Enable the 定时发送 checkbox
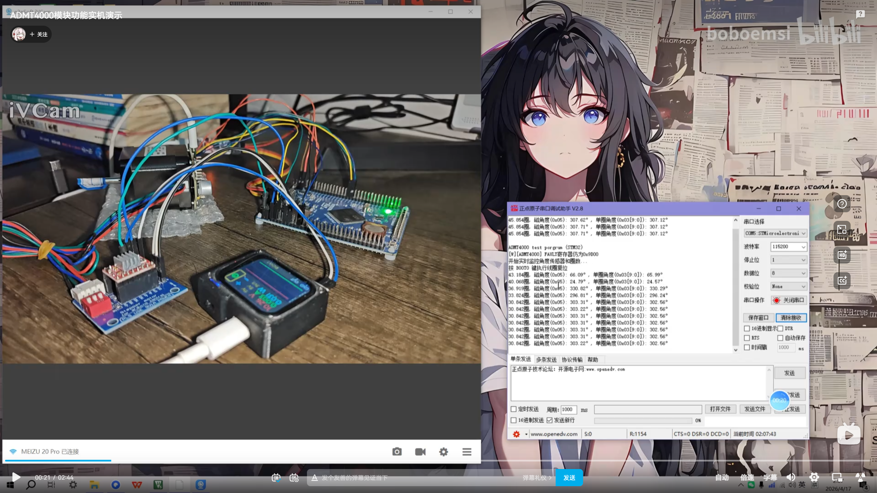This screenshot has height=493, width=877. [x=514, y=409]
